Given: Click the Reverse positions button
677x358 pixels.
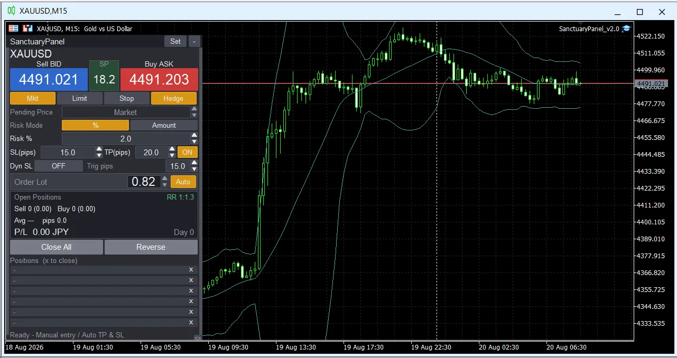Looking at the screenshot, I should tap(151, 247).
